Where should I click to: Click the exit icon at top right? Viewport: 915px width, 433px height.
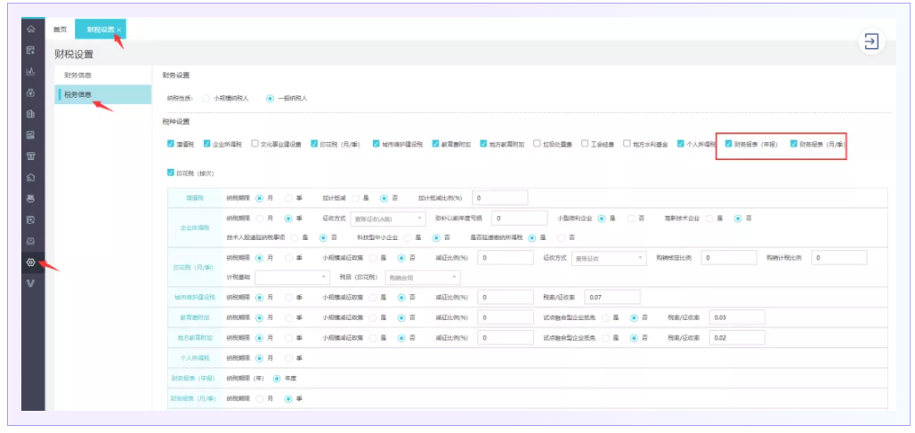click(x=870, y=41)
